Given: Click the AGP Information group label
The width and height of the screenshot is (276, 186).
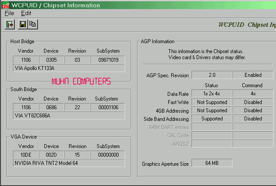Looking at the screenshot, I should point(157,41).
